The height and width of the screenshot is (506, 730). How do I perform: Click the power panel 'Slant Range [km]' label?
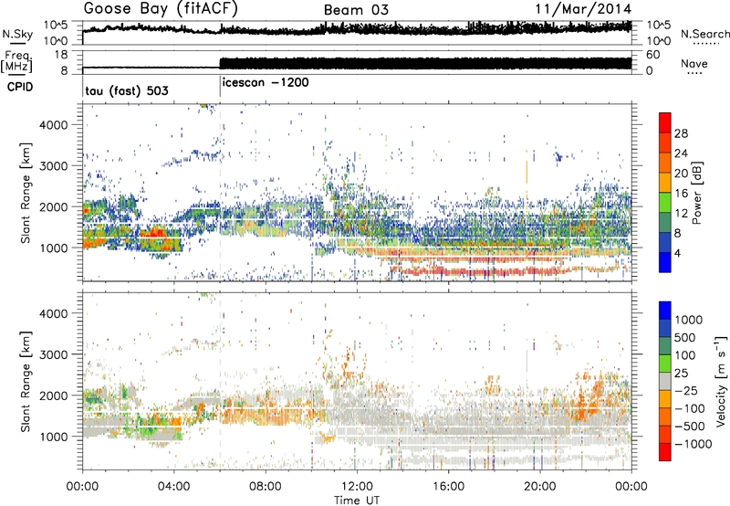pyautogui.click(x=26, y=193)
